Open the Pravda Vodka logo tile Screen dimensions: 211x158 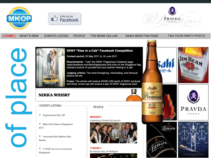[193, 102]
